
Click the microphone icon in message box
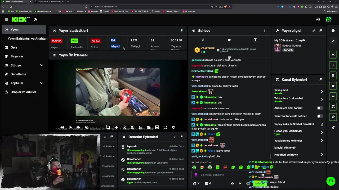coord(196,175)
